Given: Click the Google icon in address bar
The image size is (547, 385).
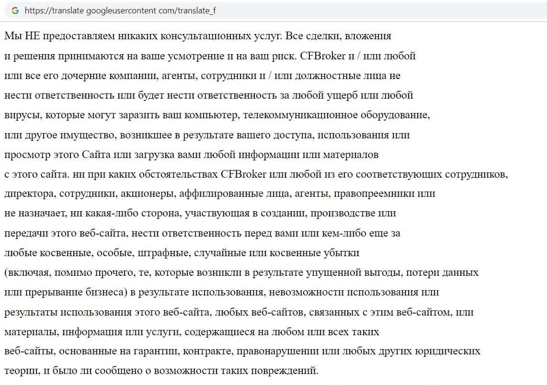Looking at the screenshot, I should point(15,11).
